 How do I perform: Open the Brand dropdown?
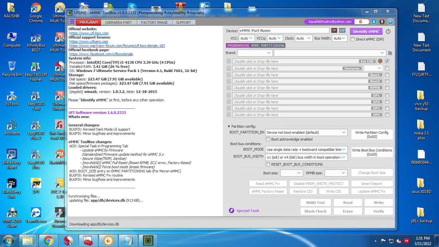coord(255,53)
